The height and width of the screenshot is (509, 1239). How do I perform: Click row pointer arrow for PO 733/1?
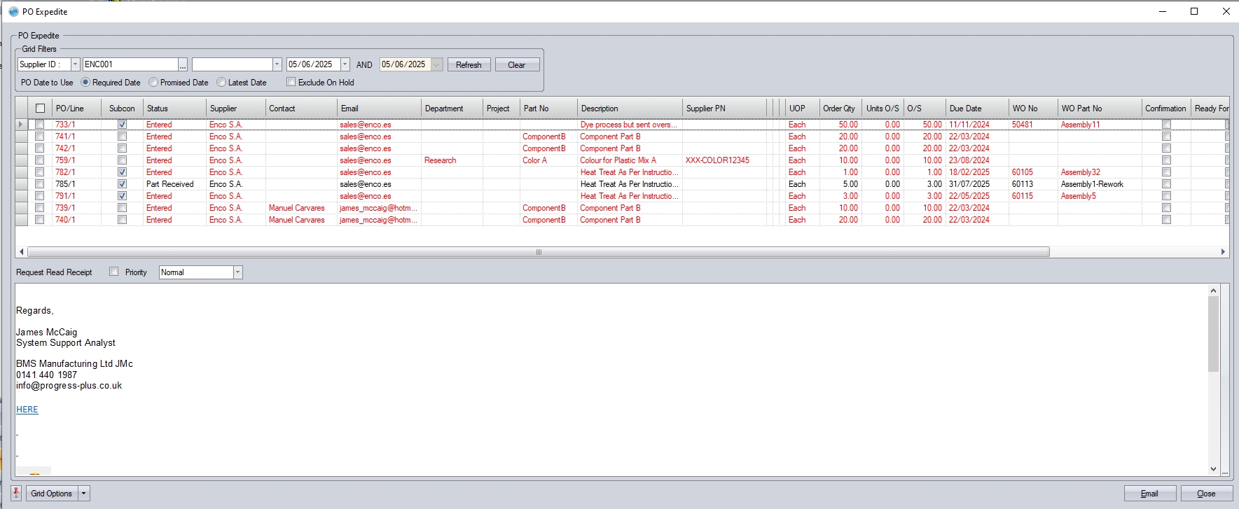pos(21,125)
